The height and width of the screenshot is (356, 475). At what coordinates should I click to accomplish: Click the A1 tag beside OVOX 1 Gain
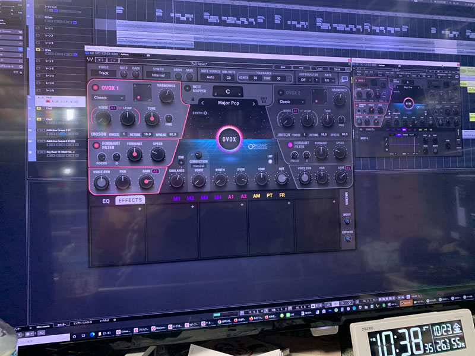pyautogui.click(x=156, y=171)
